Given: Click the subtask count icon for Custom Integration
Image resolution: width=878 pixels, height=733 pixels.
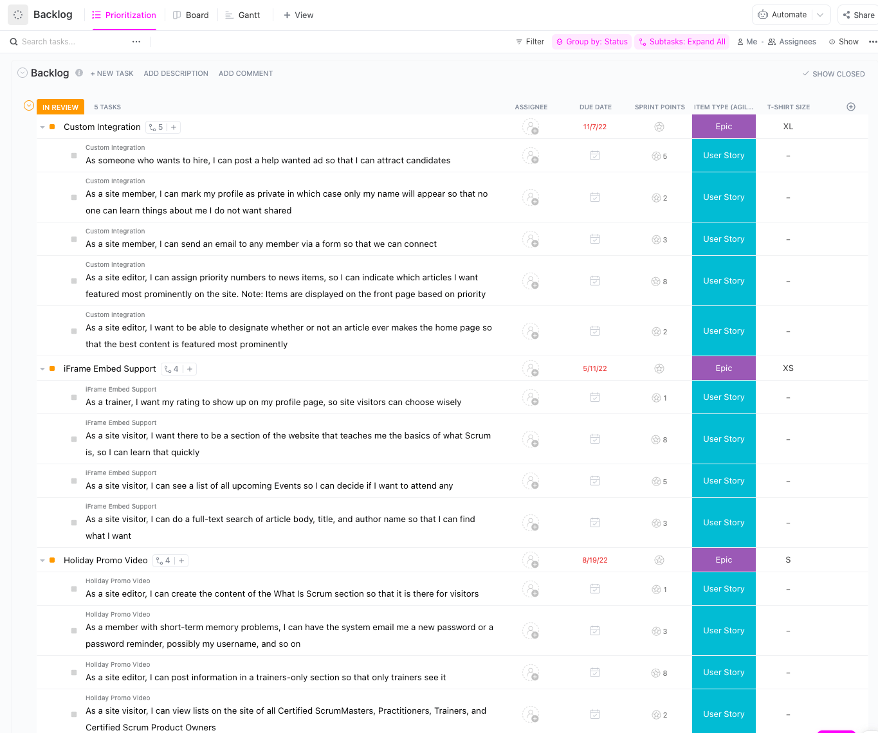Looking at the screenshot, I should (x=156, y=127).
